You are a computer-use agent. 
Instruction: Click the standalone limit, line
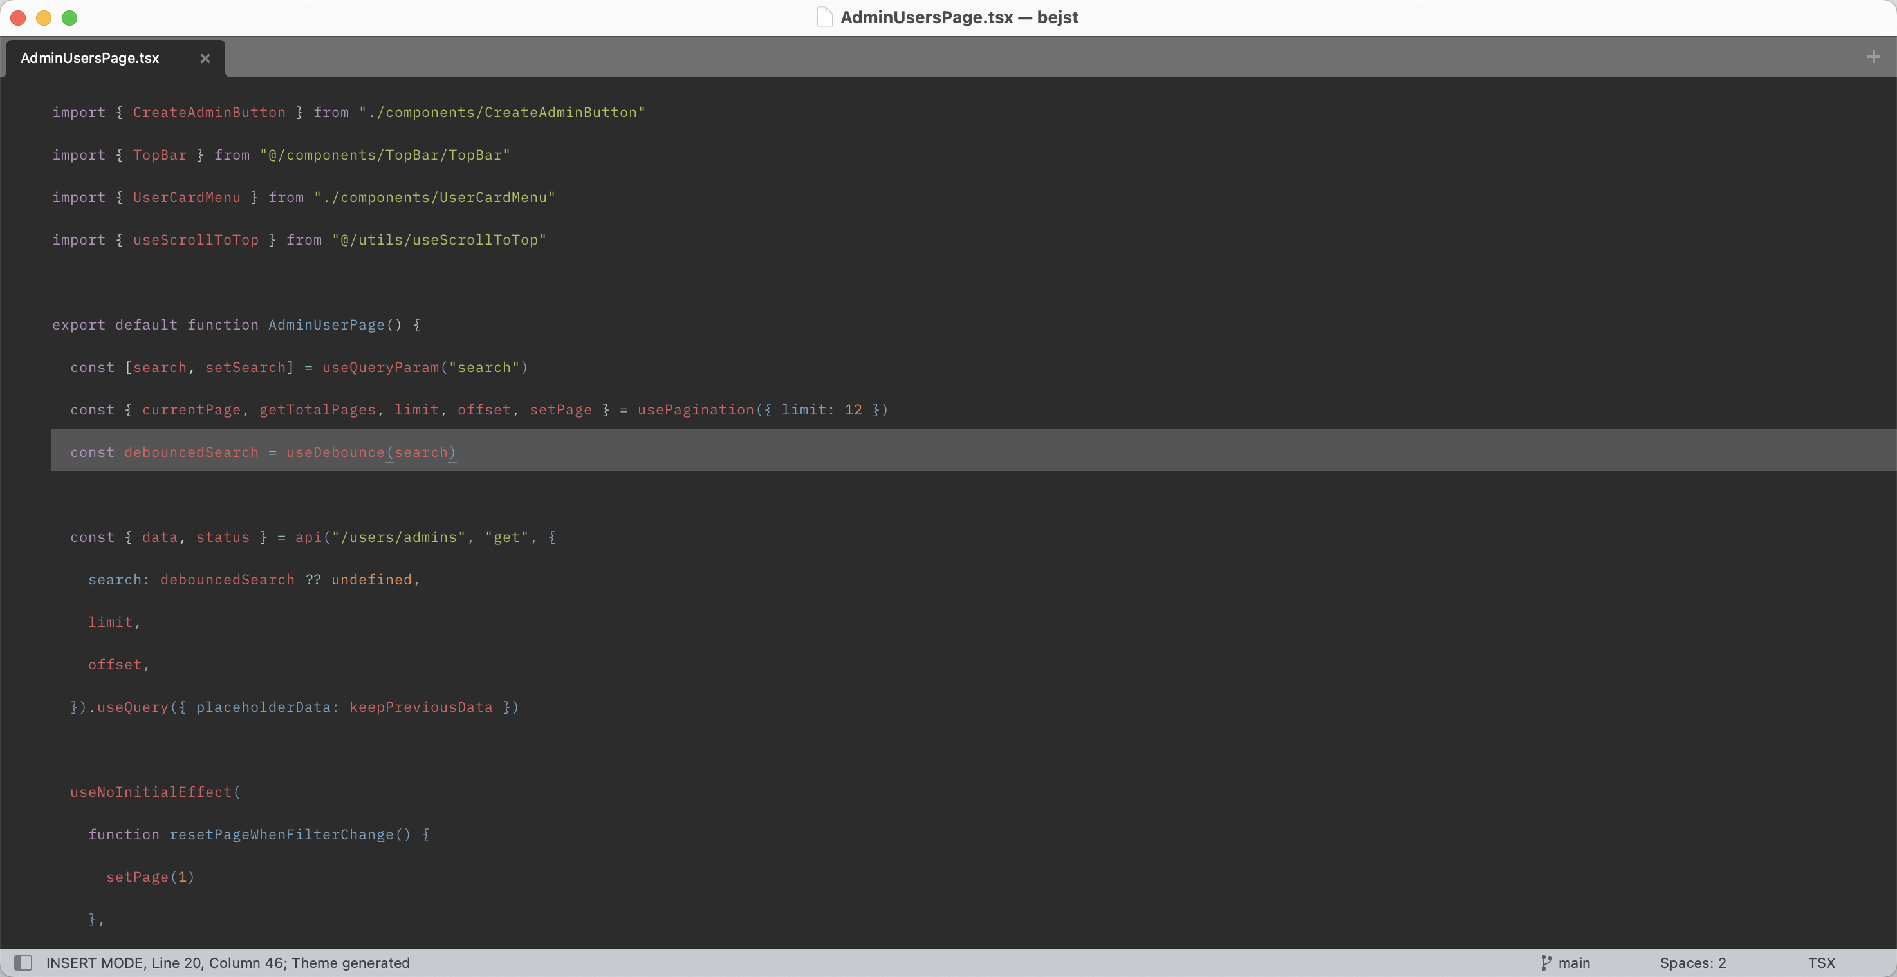click(x=114, y=622)
